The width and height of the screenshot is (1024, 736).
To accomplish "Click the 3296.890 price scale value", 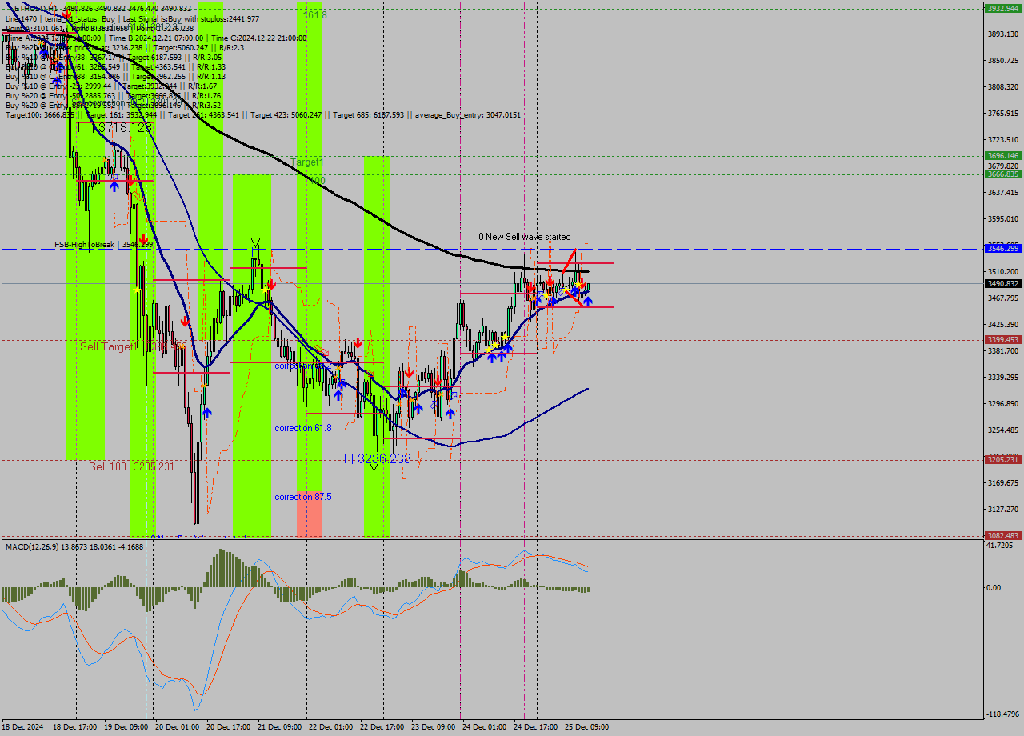I will [x=1002, y=404].
